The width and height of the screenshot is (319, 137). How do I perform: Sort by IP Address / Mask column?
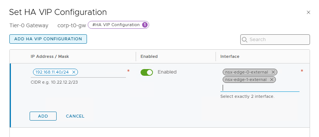click(x=50, y=56)
